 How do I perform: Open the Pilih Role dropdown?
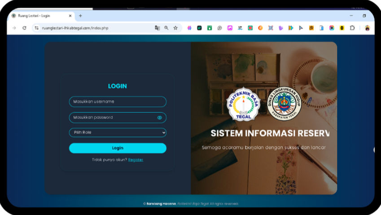118,132
